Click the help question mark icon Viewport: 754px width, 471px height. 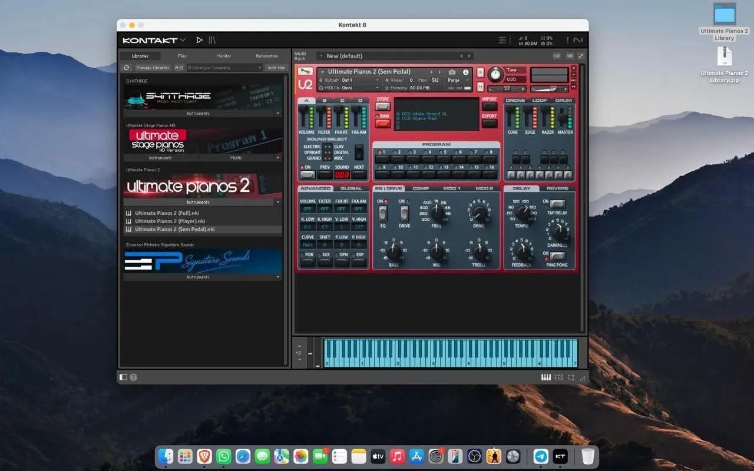point(133,377)
